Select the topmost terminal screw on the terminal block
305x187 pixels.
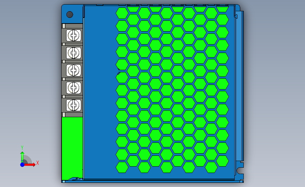click(x=74, y=35)
